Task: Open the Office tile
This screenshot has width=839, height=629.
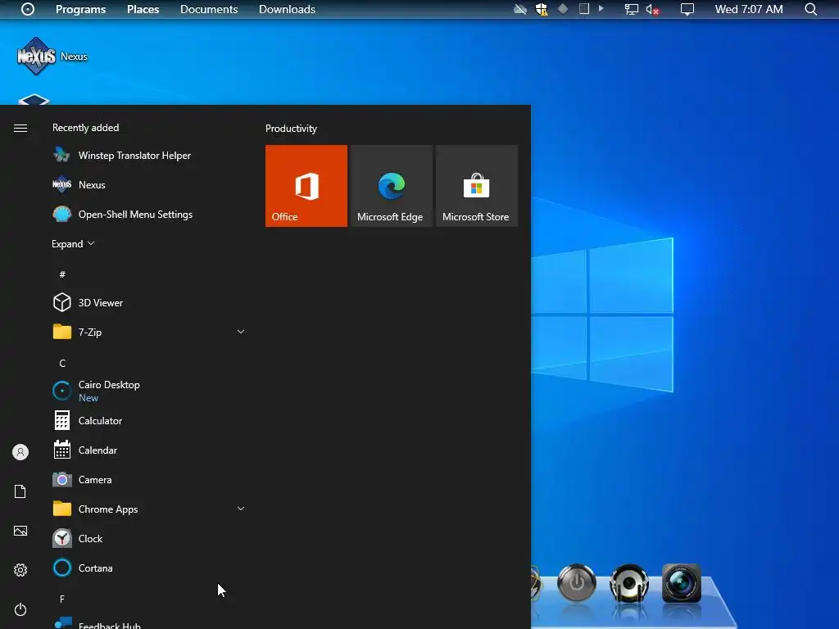Action: click(306, 186)
